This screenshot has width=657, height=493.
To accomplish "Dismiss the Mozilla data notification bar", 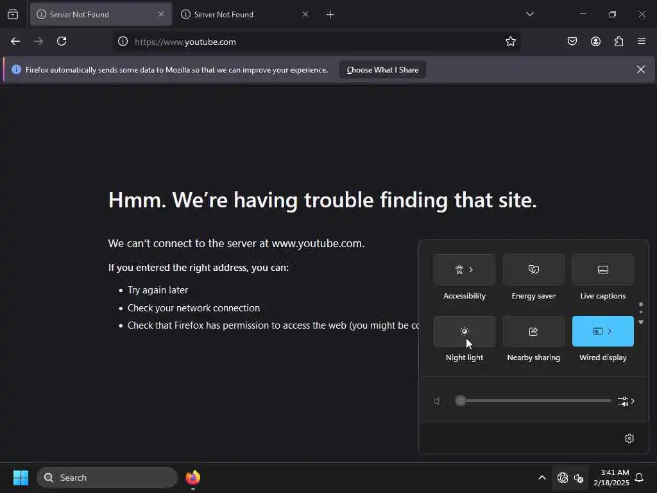I will (x=641, y=69).
